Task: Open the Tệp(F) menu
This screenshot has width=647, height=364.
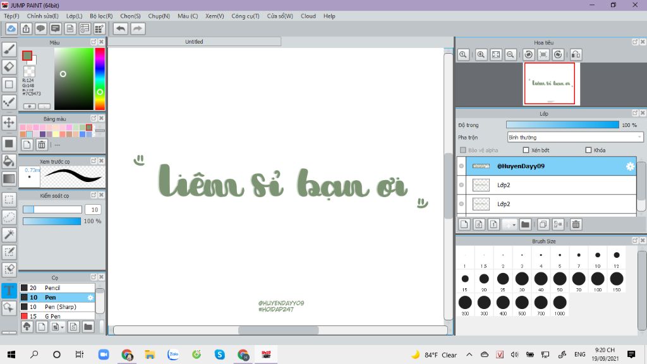Action: click(11, 16)
